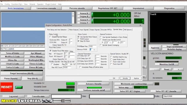Click Esegui lavorazione (Alt+R)

pyautogui.click(x=22, y=73)
